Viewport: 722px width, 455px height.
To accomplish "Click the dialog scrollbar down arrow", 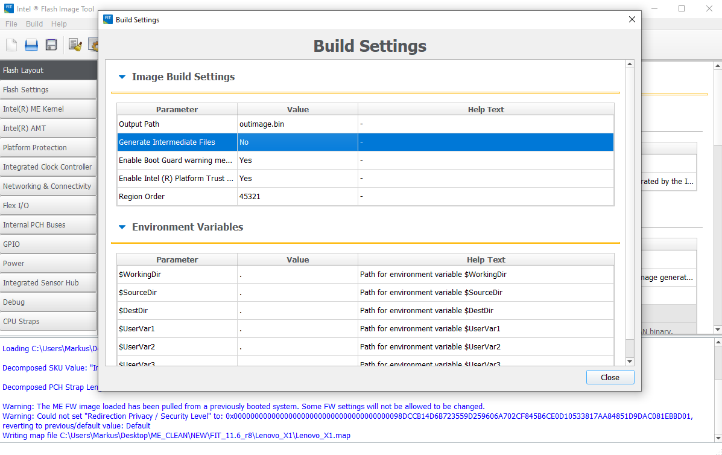I will click(x=630, y=361).
